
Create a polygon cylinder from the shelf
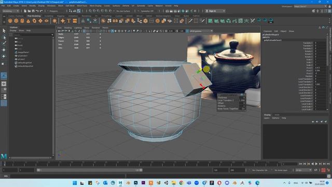22,21
